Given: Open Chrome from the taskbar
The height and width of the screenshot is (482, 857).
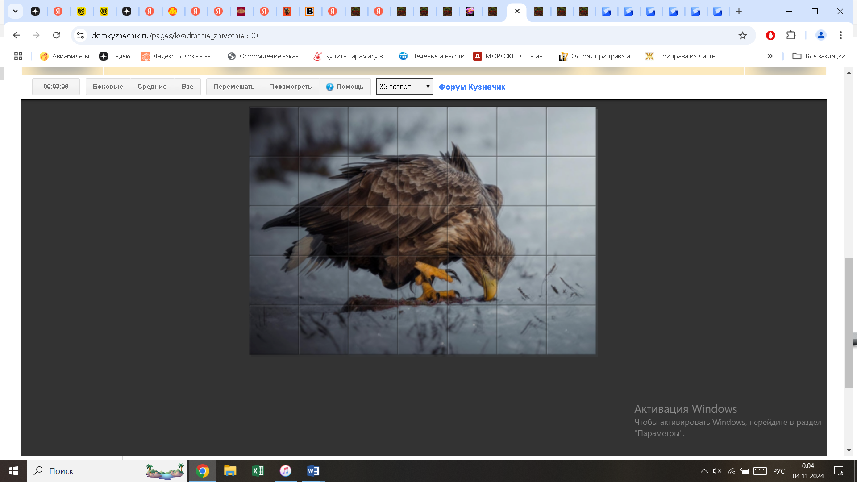Looking at the screenshot, I should tap(203, 471).
